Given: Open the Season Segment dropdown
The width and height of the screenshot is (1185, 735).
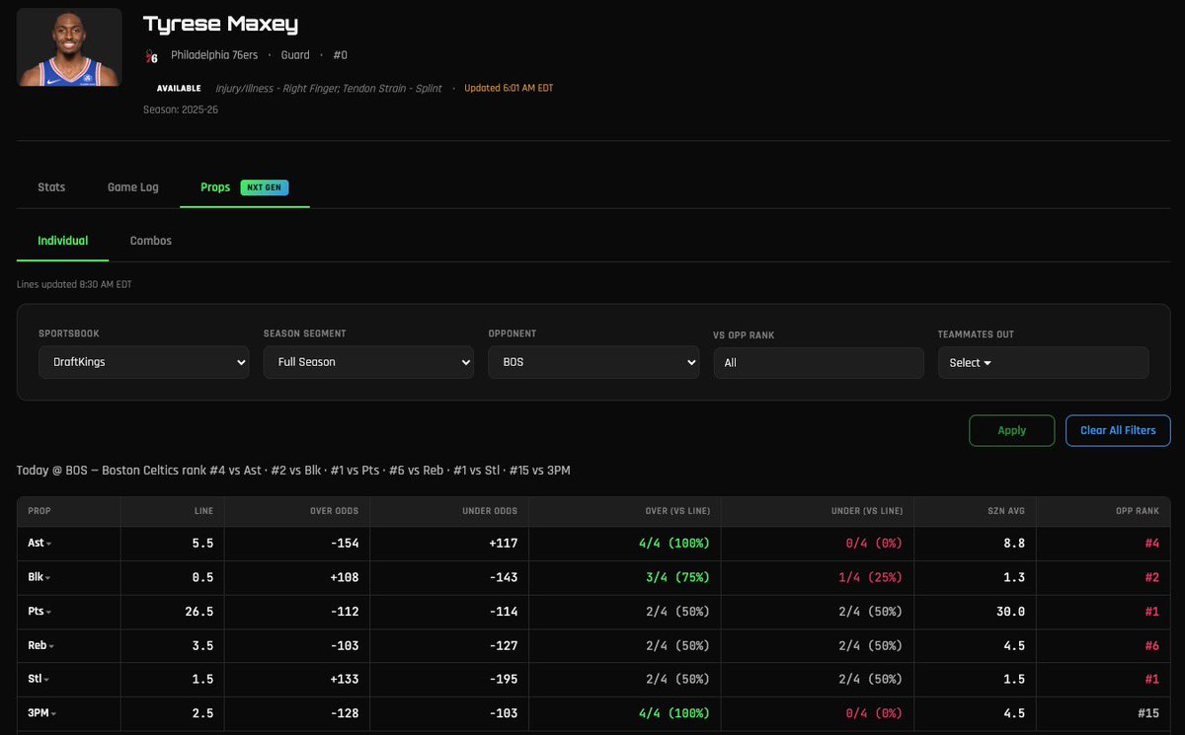Looking at the screenshot, I should click(x=368, y=362).
